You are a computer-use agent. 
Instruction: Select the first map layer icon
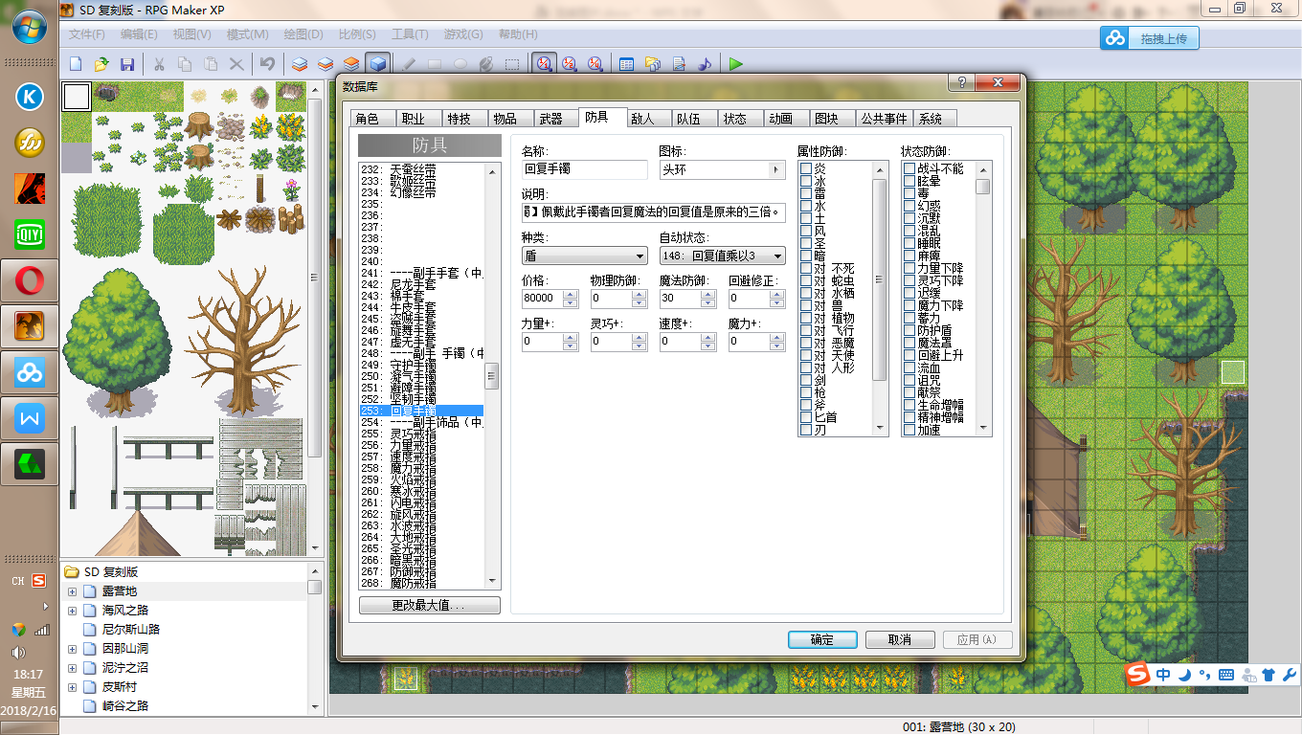[x=301, y=64]
